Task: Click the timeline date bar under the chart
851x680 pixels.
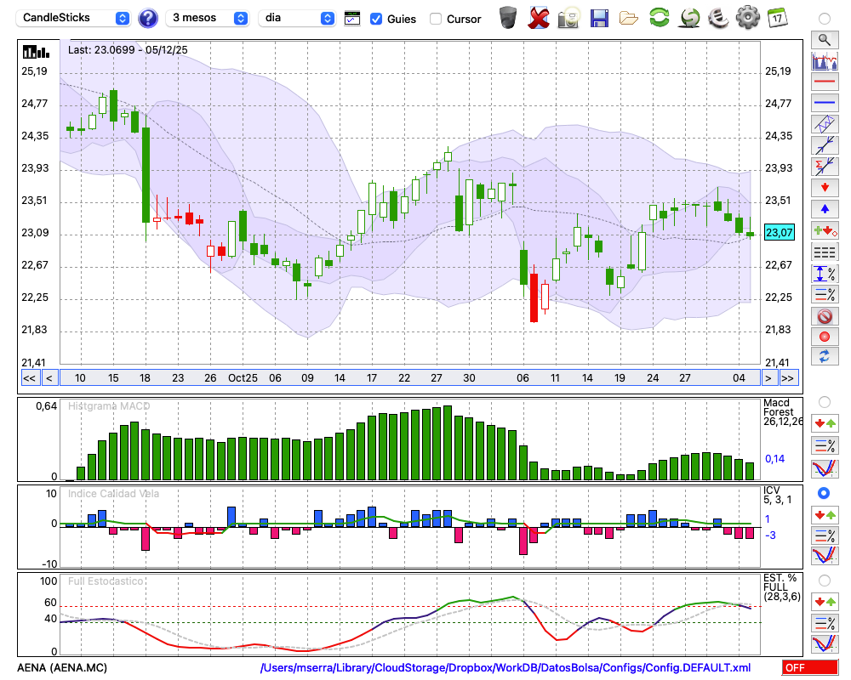Action: [x=408, y=378]
